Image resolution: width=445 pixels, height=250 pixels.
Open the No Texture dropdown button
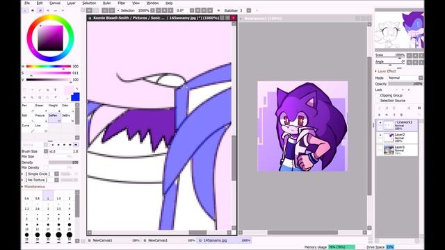[x=56, y=180]
